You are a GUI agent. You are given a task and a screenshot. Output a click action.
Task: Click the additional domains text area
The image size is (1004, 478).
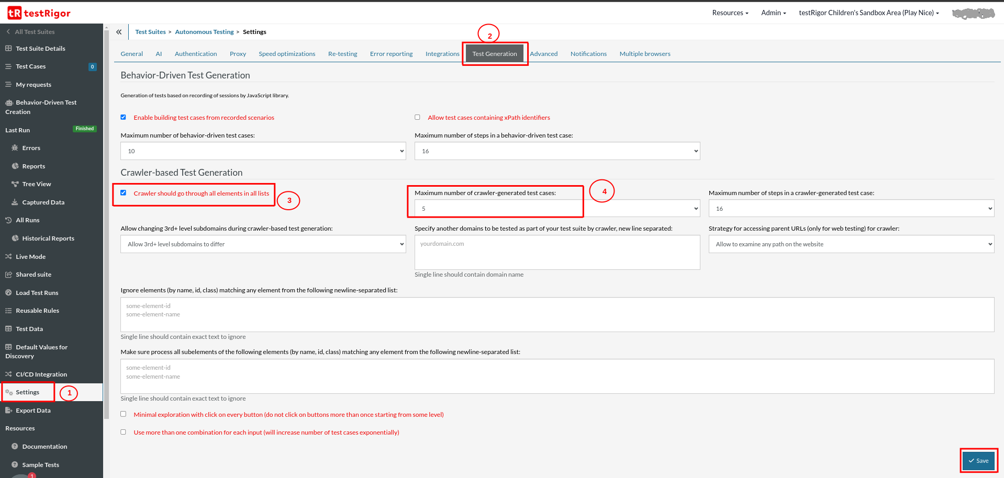pos(556,252)
